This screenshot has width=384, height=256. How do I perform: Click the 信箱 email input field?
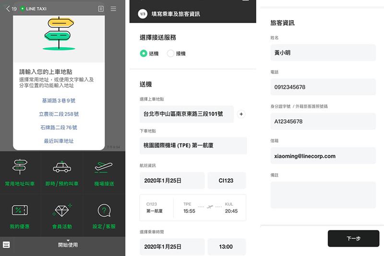click(323, 156)
